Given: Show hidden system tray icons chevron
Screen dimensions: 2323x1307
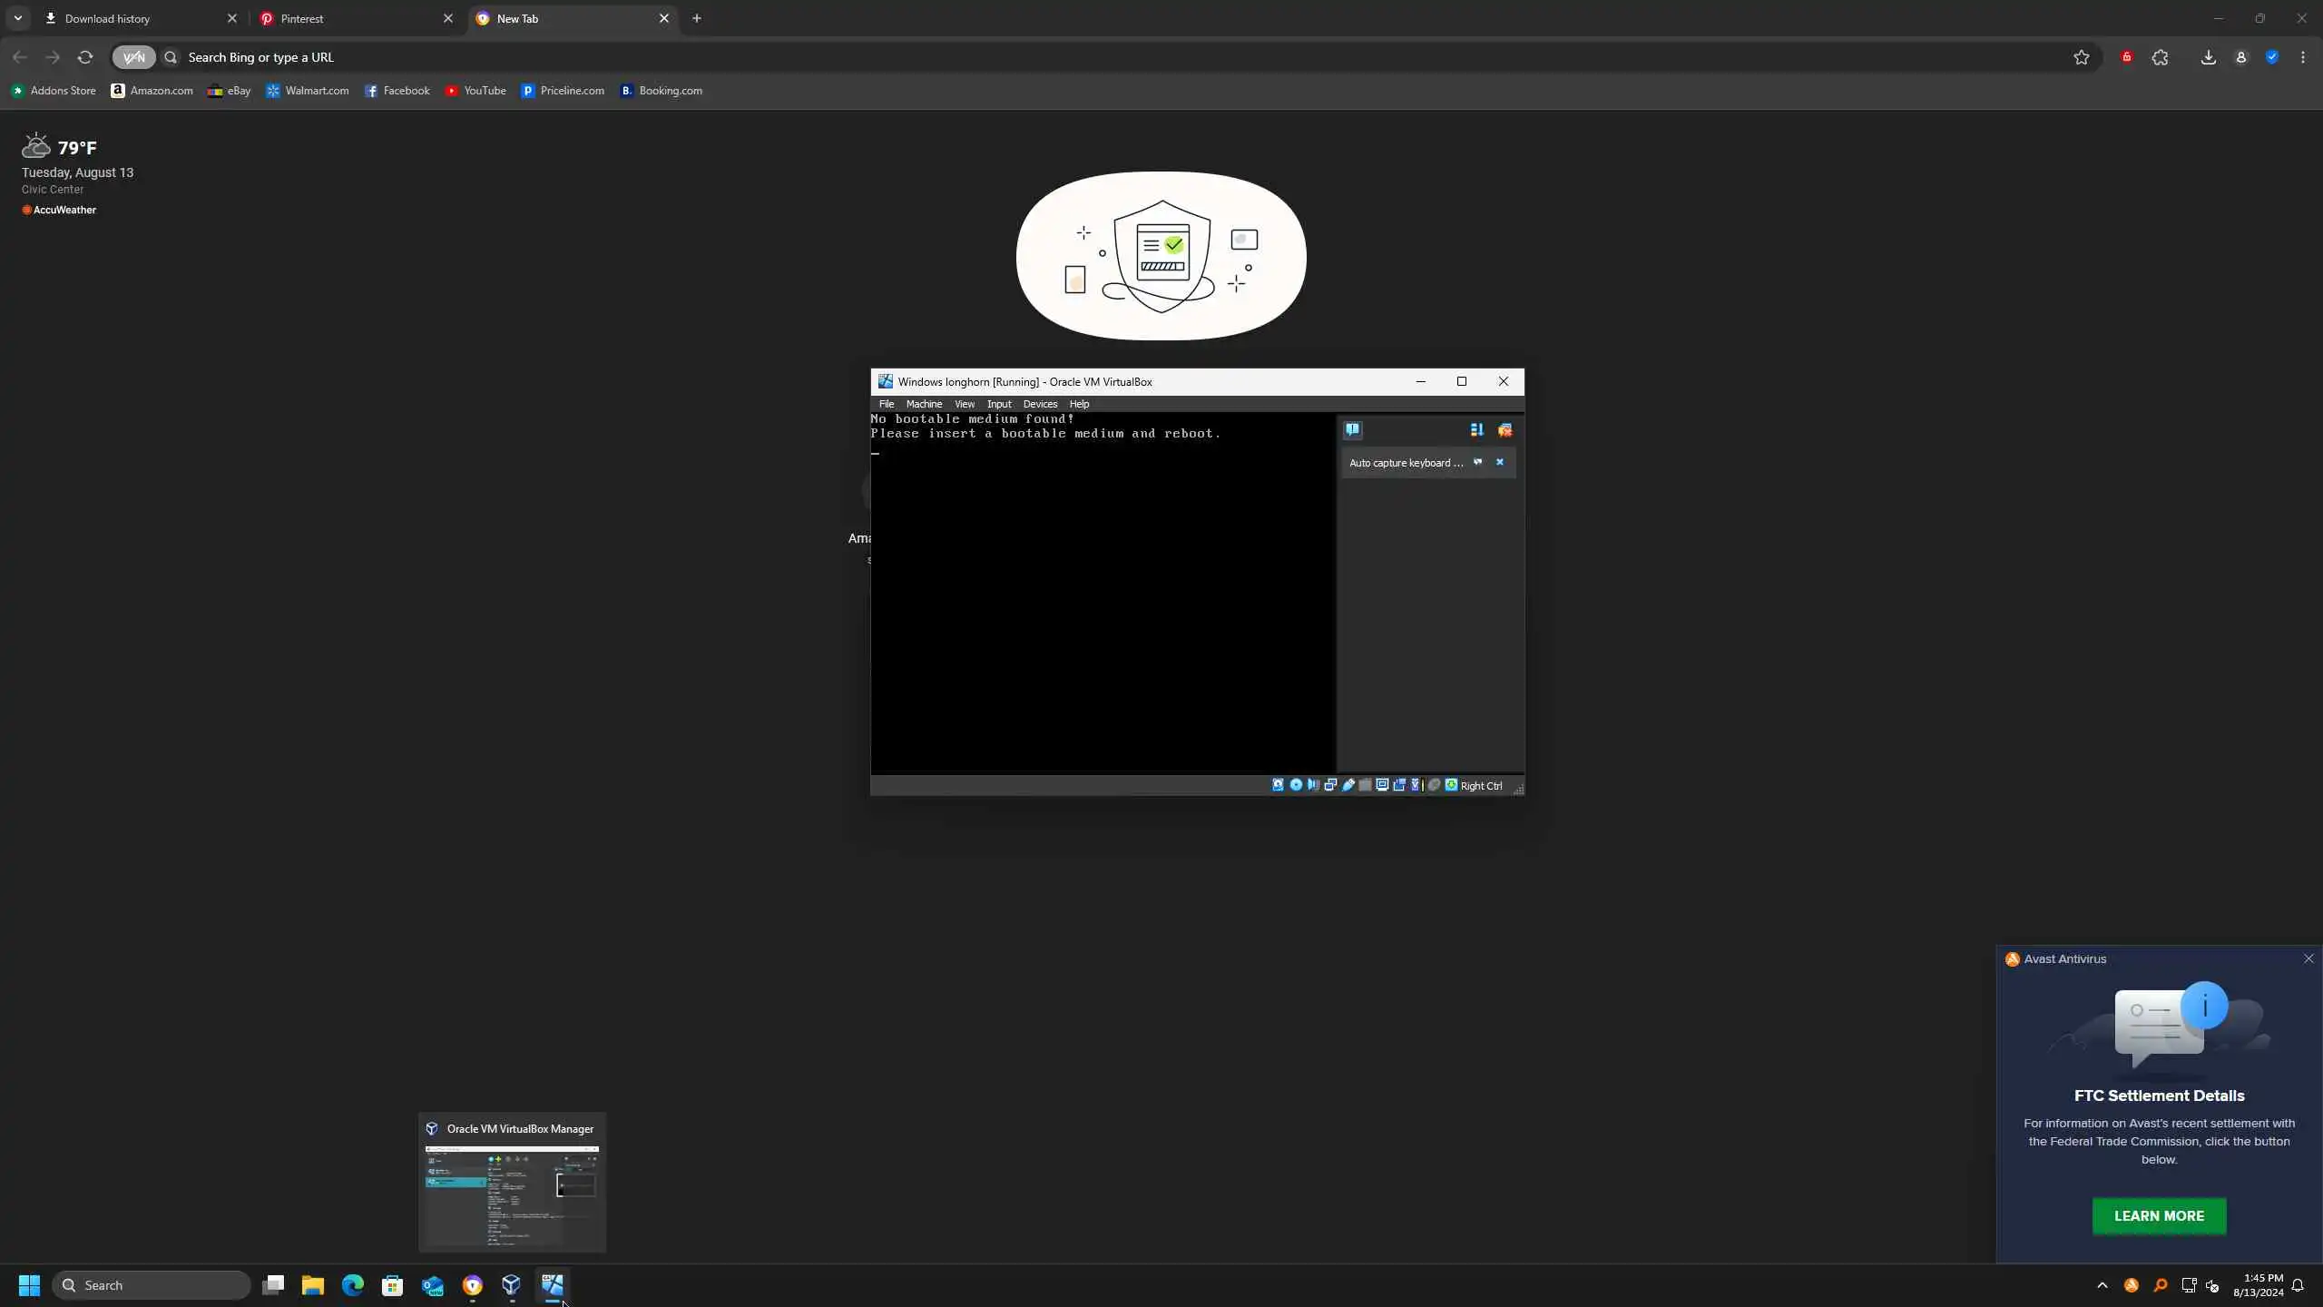Looking at the screenshot, I should pos(2102,1285).
